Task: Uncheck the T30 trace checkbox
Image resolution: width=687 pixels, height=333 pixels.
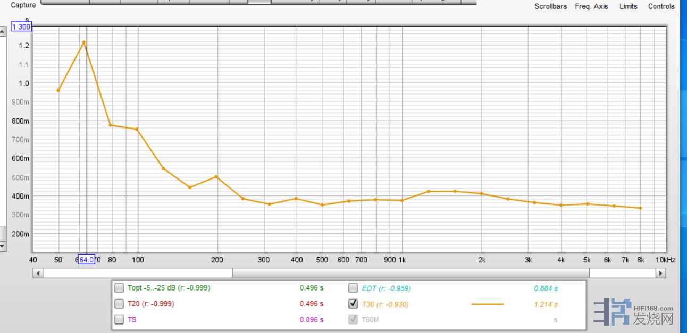Action: point(353,304)
